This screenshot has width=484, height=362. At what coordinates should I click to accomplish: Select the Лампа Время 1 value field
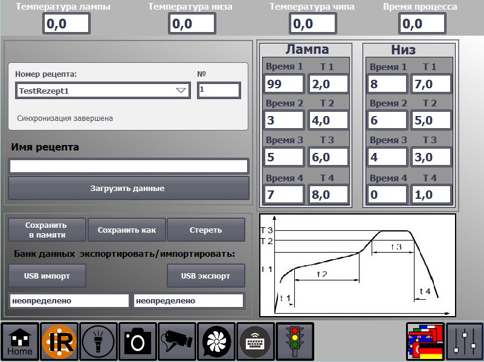click(x=283, y=84)
